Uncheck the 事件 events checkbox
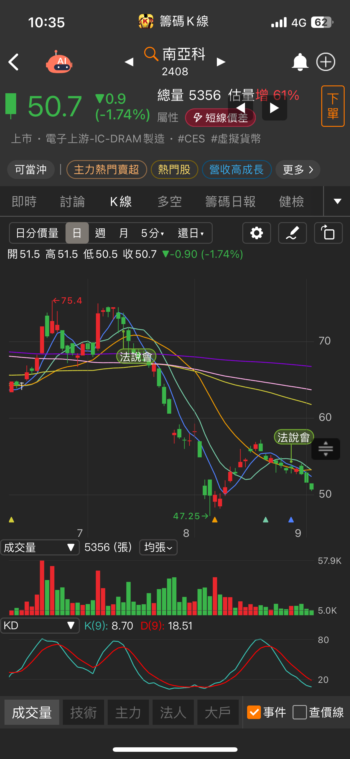 [254, 712]
